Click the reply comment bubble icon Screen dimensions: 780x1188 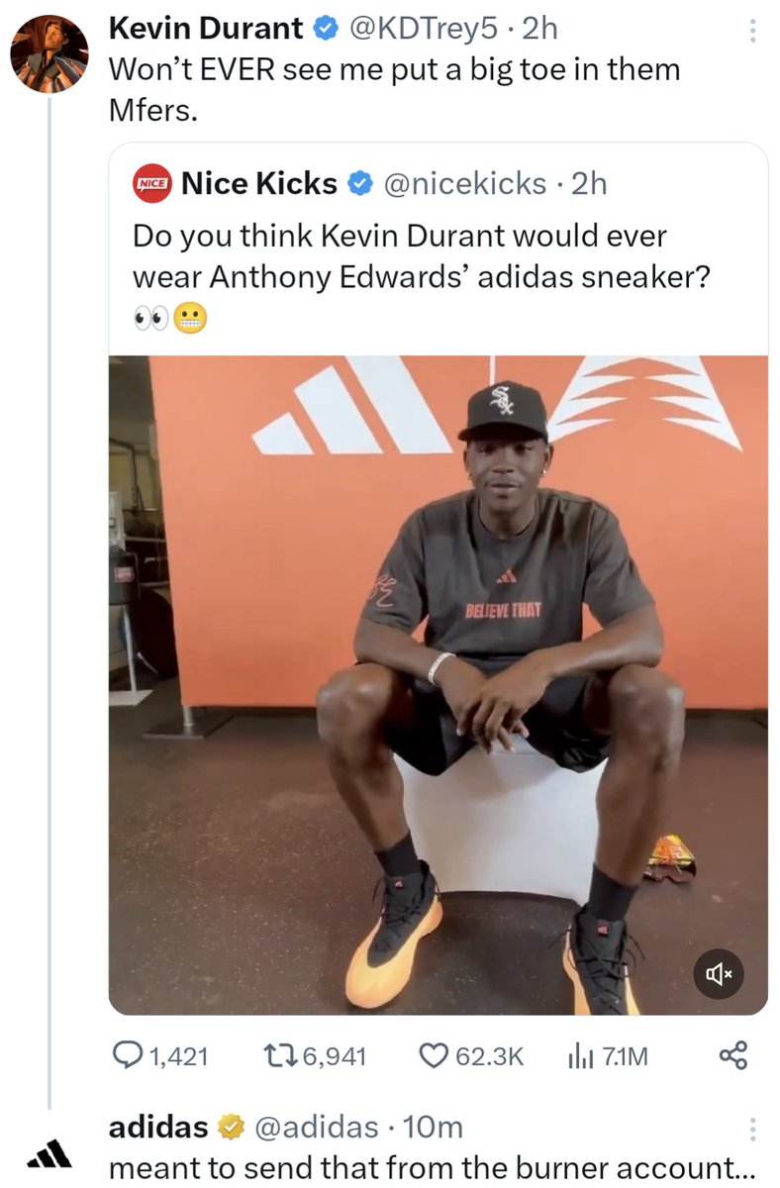[127, 1056]
